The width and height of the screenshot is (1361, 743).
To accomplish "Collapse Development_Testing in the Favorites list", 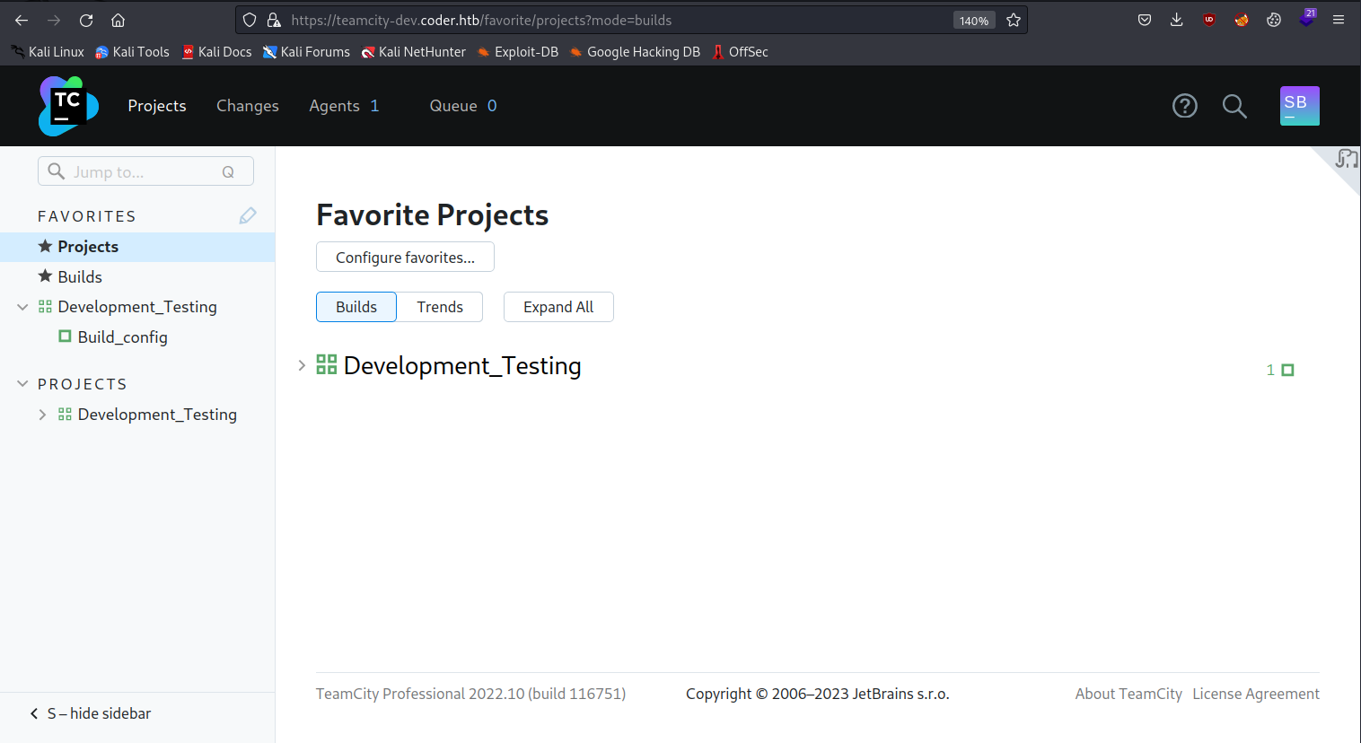I will point(22,306).
